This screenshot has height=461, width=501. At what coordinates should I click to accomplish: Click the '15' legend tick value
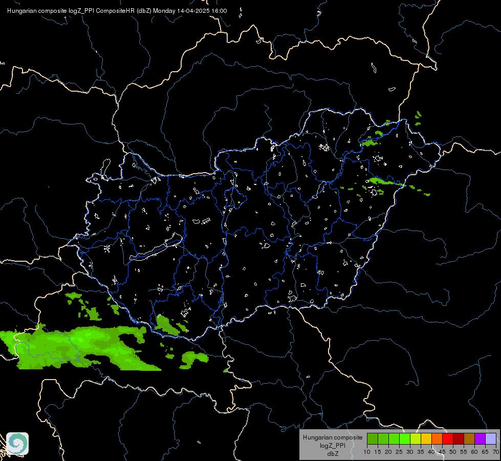(378, 452)
